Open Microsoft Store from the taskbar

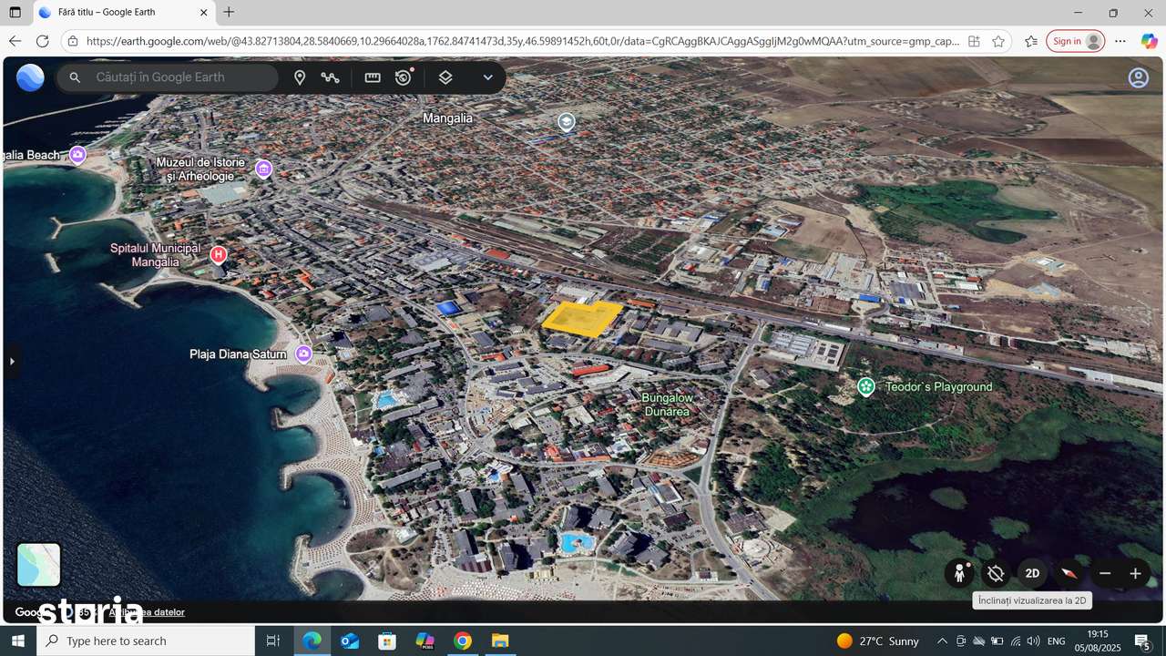pyautogui.click(x=387, y=641)
